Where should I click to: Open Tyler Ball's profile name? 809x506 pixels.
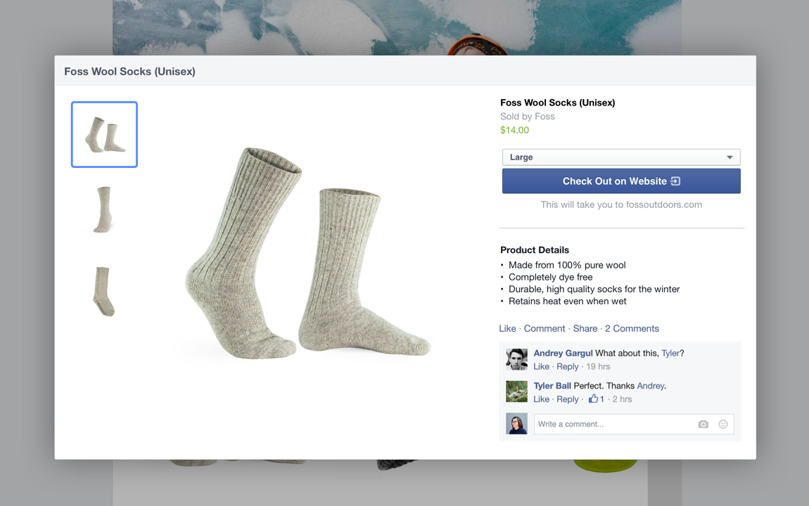coord(552,385)
